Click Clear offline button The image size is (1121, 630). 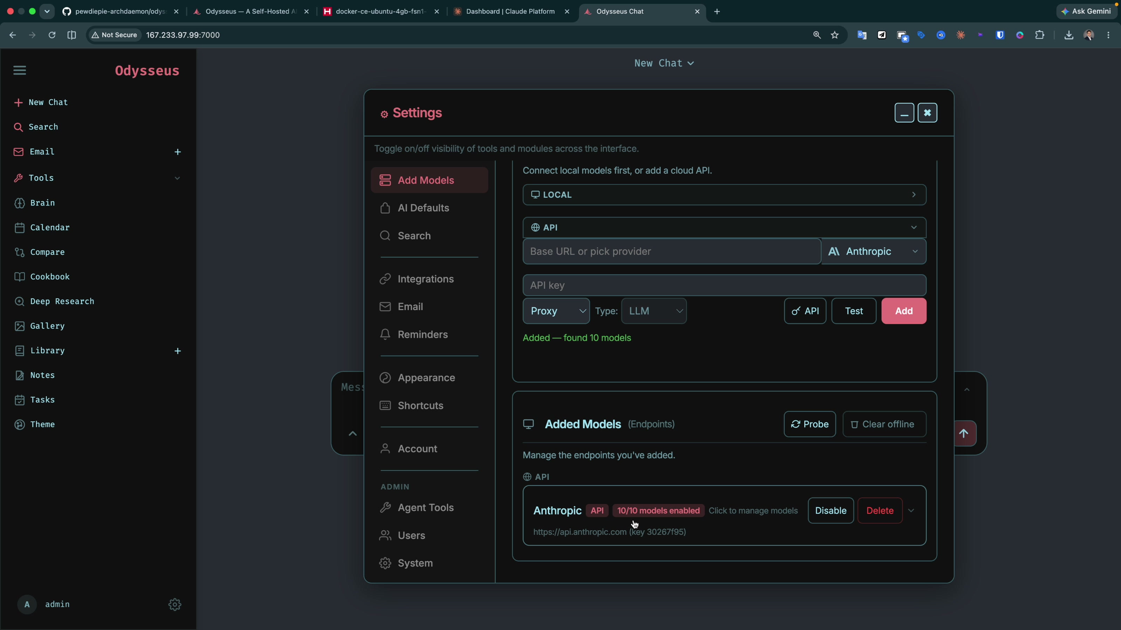884,424
